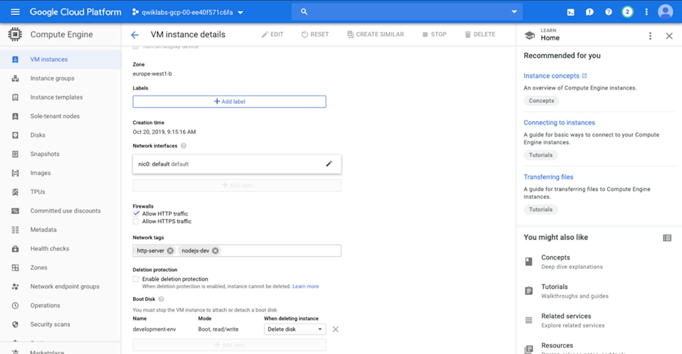The image size is (682, 354).
Task: Close the Learn panel
Action: point(669,36)
